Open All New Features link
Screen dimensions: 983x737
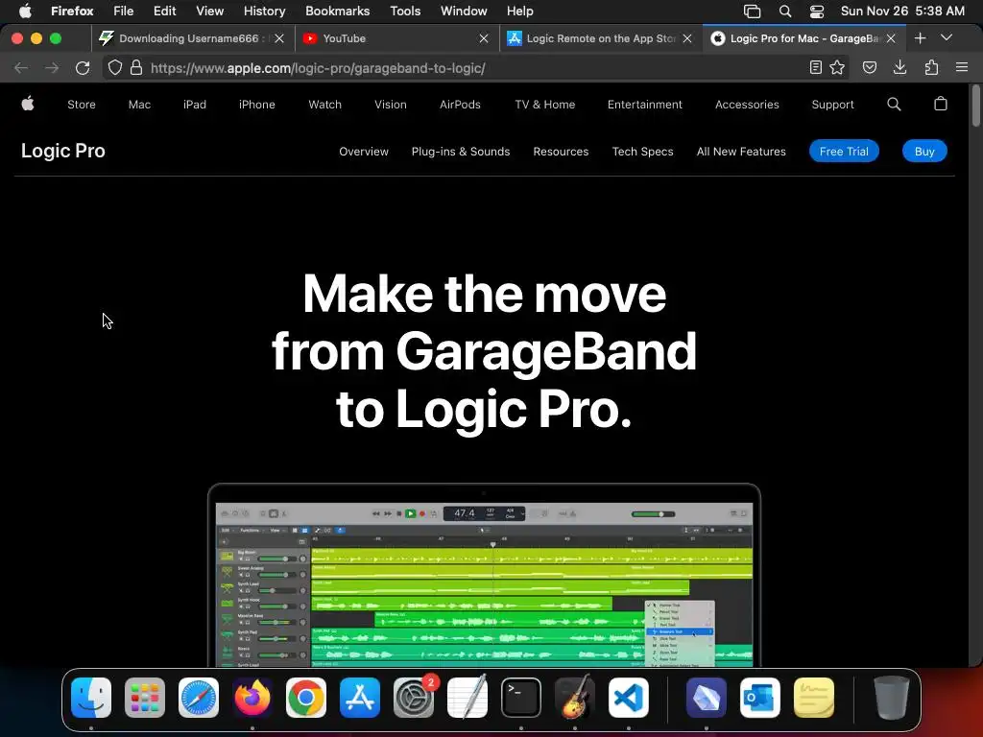tap(741, 152)
